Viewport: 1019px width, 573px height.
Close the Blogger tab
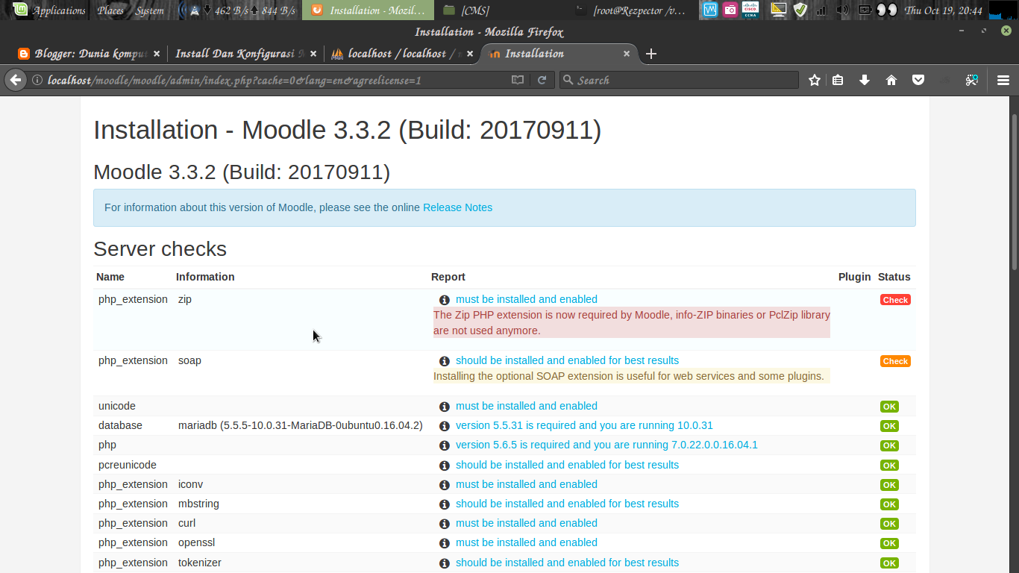point(157,54)
